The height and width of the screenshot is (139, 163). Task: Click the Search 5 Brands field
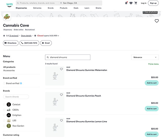click(x=16, y=97)
